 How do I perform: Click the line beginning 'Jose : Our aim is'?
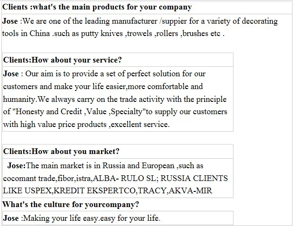click(x=104, y=74)
